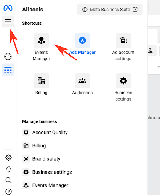
Task: Click the Business settings shortcut label
Action: point(123,96)
